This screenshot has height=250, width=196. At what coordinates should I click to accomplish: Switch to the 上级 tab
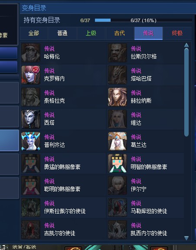[x=91, y=33]
